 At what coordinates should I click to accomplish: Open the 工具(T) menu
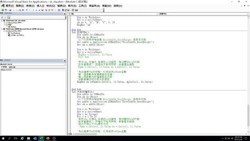82,6
